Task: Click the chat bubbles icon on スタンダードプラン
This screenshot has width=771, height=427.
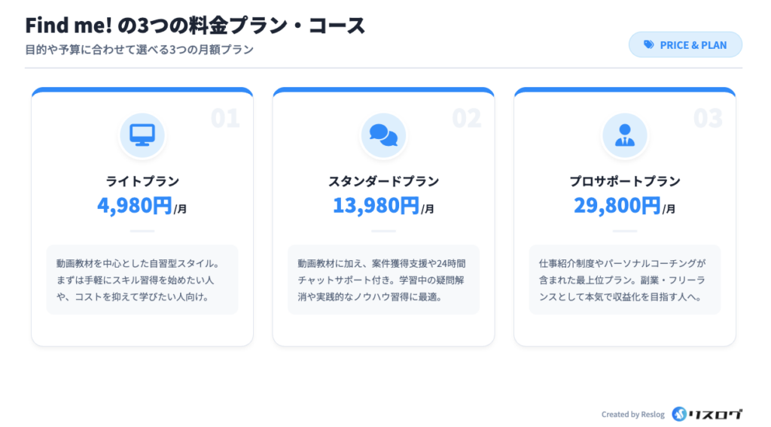Action: pos(383,135)
